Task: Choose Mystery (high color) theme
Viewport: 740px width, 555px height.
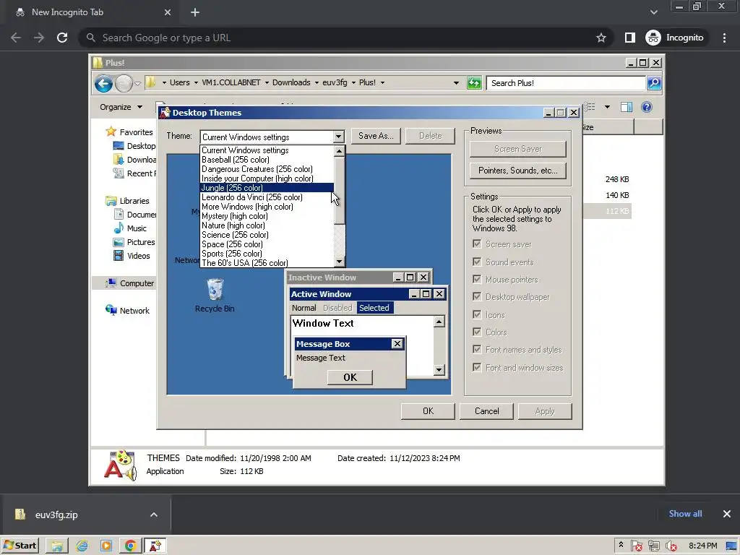Action: 267,216
